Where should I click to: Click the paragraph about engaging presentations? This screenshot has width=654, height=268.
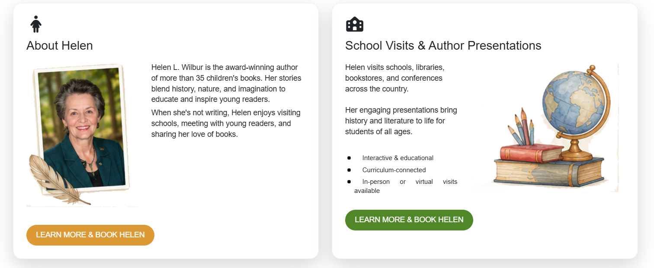tap(401, 121)
